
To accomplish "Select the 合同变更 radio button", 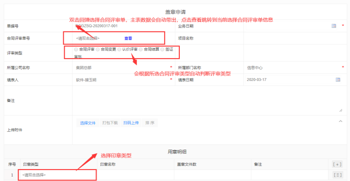I will [98, 50].
